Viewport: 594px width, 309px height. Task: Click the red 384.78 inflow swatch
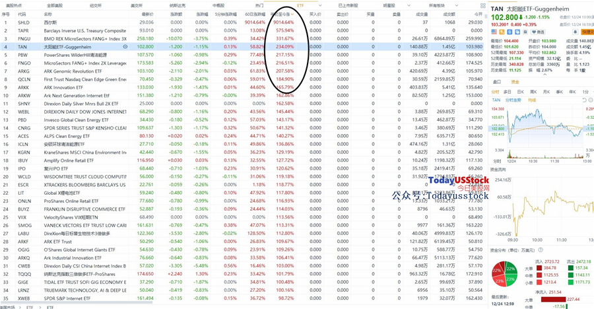539,267
